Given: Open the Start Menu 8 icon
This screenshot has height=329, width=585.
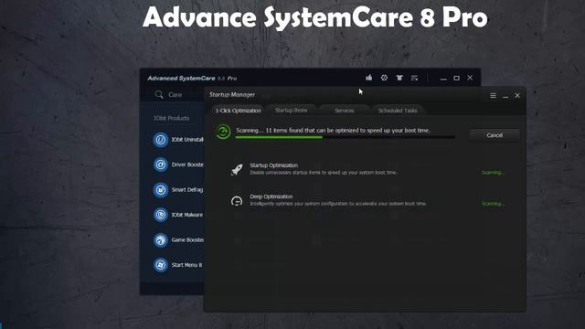Looking at the screenshot, I should (x=161, y=265).
